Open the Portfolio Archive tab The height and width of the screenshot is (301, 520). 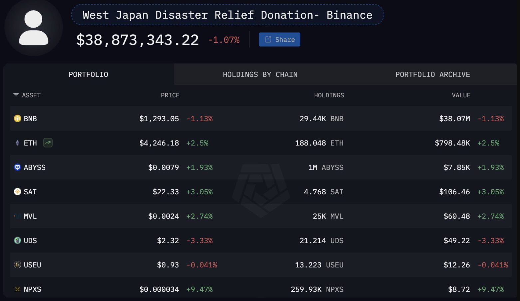click(432, 74)
